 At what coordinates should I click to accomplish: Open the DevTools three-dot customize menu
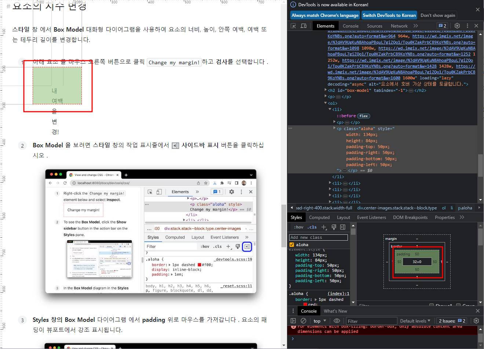click(467, 26)
